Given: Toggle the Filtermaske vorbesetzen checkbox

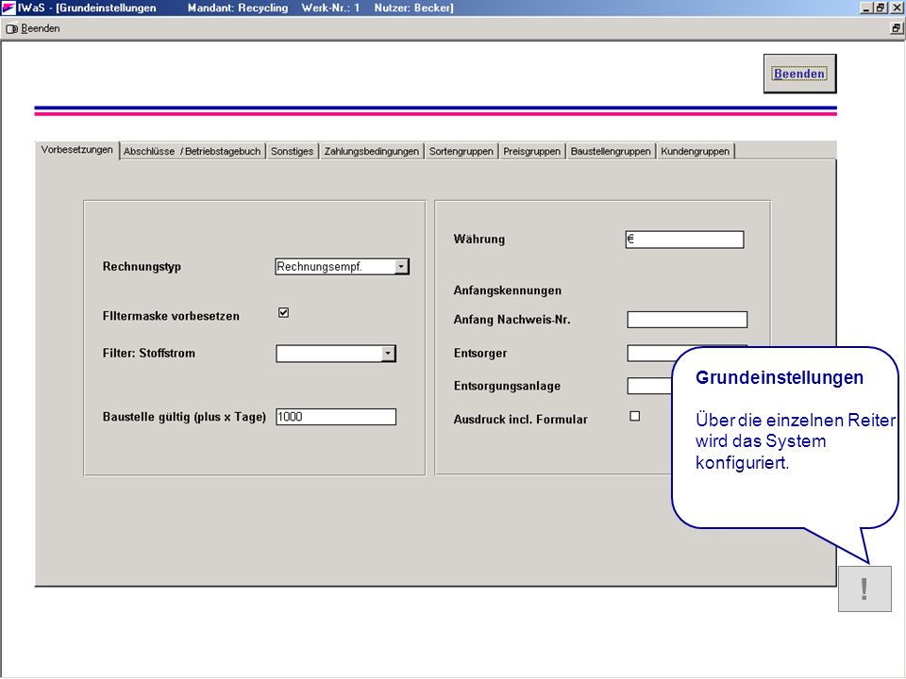Looking at the screenshot, I should point(283,312).
